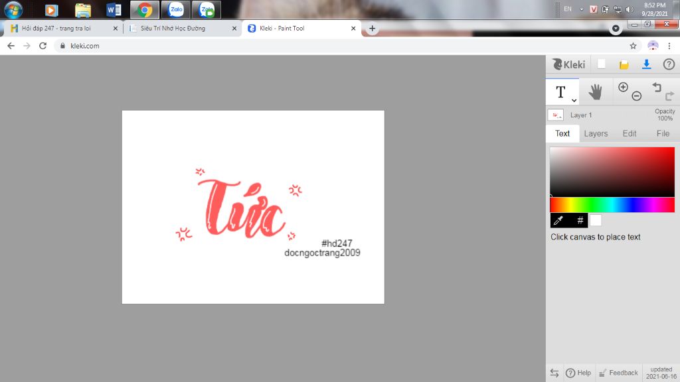The height and width of the screenshot is (382, 680).
Task: Switch to the File tab
Action: point(663,133)
